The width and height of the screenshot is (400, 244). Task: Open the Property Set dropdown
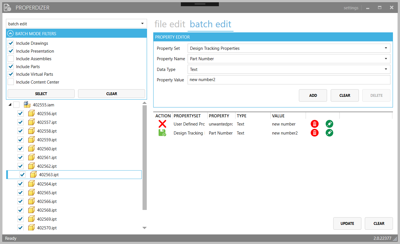(x=289, y=48)
